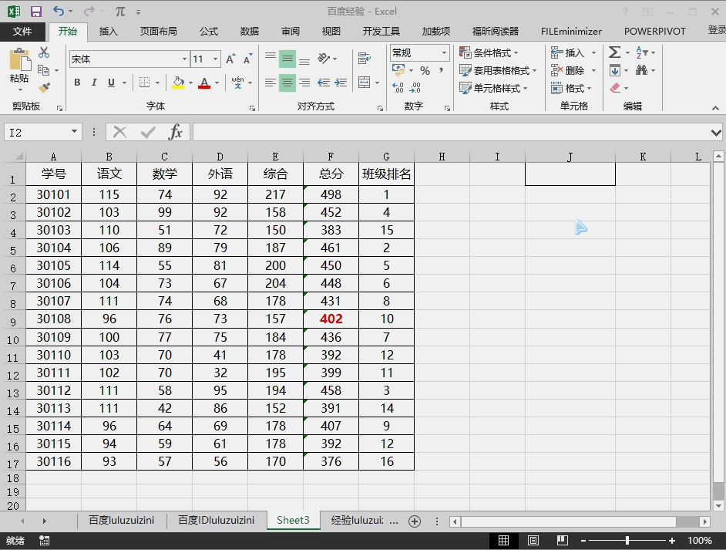The image size is (726, 550).
Task: Open Sort and Filter A-Z icon
Action: tap(642, 52)
